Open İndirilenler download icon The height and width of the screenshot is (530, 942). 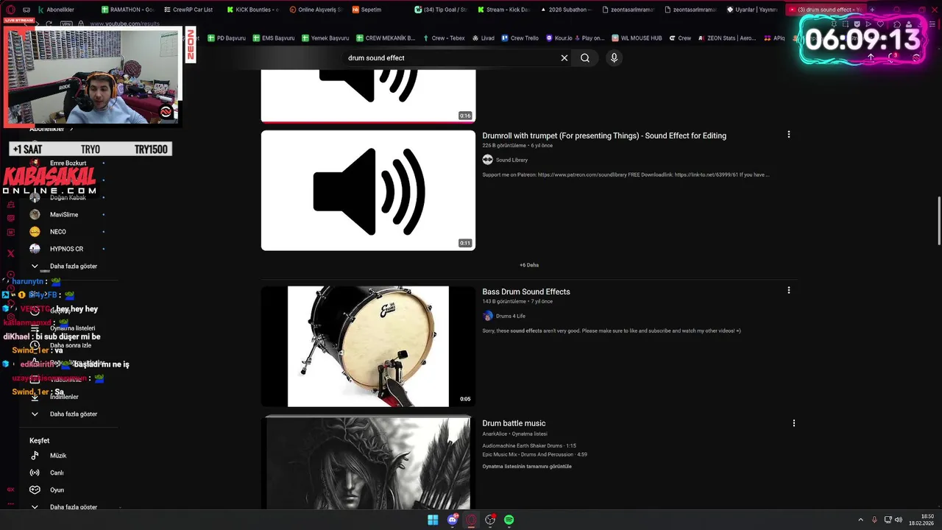point(35,397)
